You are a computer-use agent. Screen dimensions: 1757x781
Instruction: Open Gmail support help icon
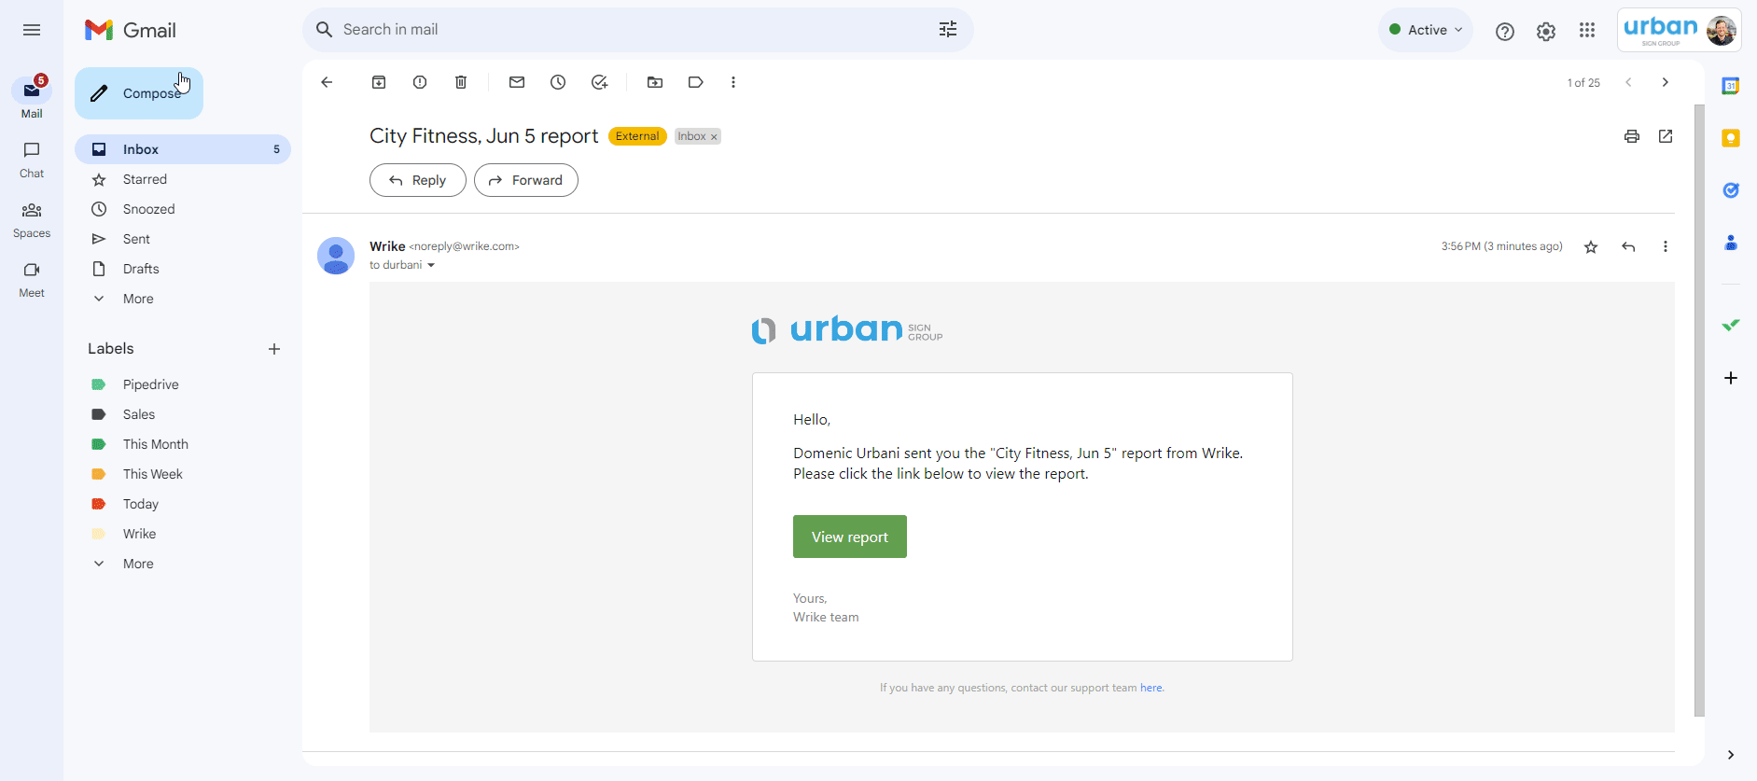point(1505,31)
